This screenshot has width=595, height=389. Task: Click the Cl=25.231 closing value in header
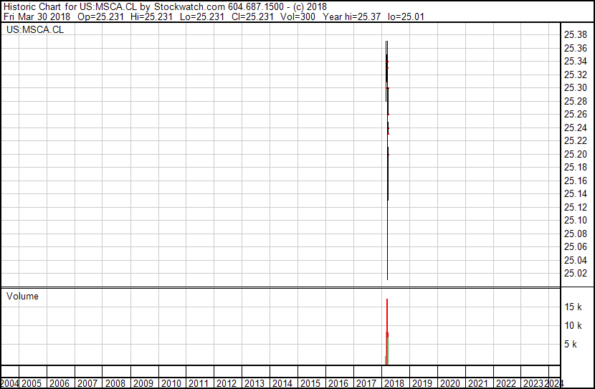[252, 16]
